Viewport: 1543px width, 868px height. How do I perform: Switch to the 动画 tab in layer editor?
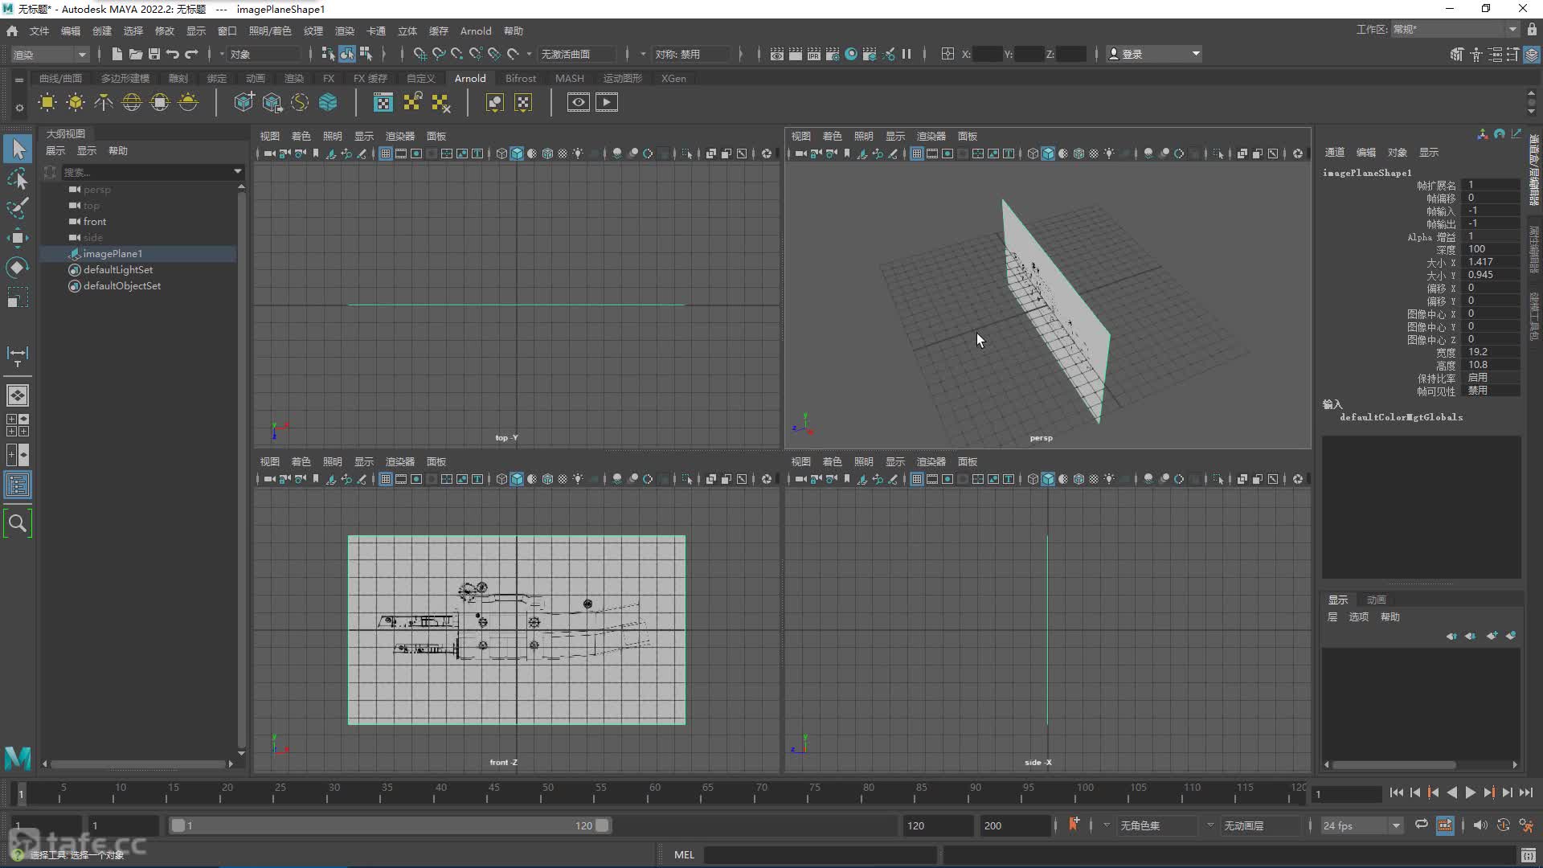tap(1377, 600)
